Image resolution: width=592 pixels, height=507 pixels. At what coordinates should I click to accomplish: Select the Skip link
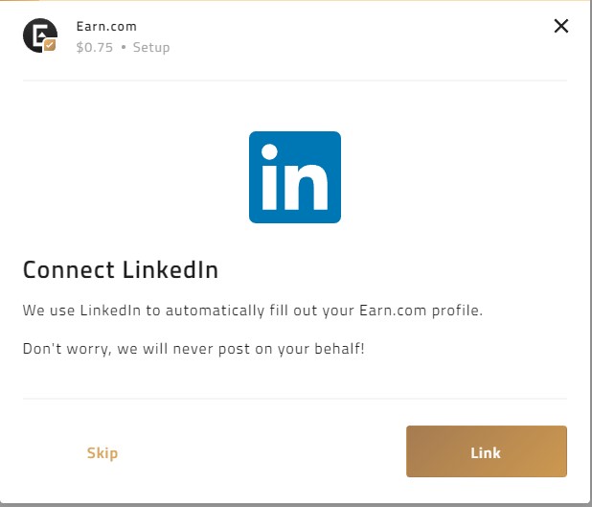(102, 452)
